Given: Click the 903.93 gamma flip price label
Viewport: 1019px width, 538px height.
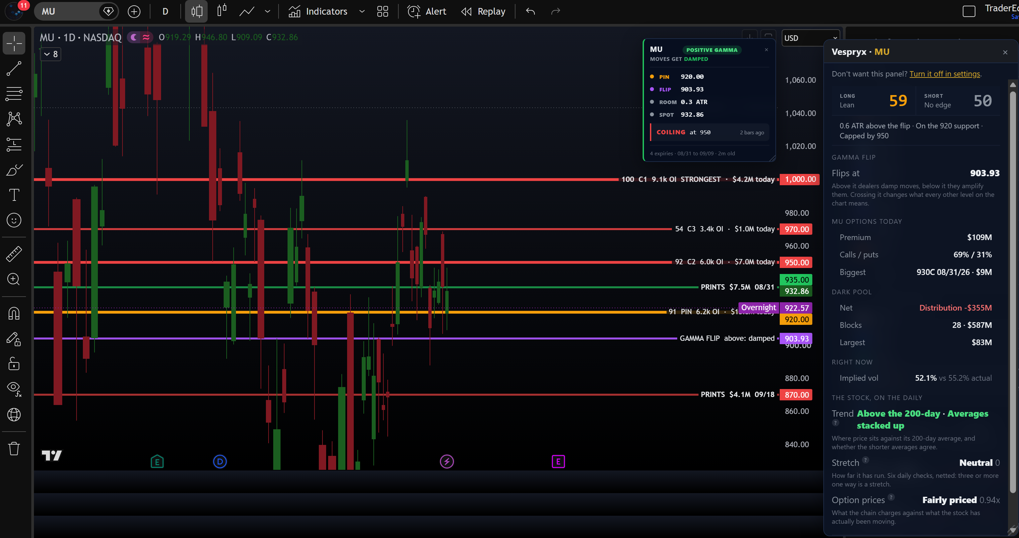Looking at the screenshot, I should pos(796,338).
